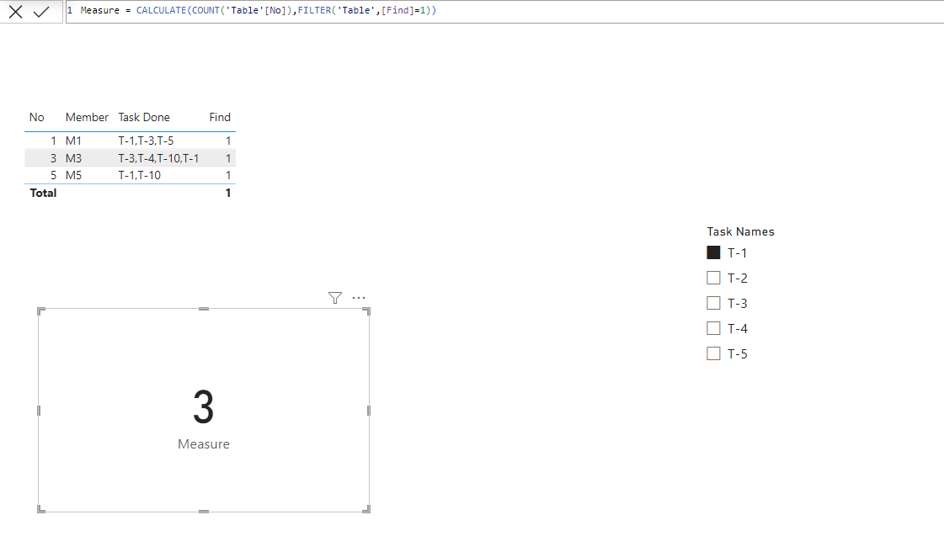Click the FILTER function in formula
The width and height of the screenshot is (944, 552).
(x=314, y=10)
